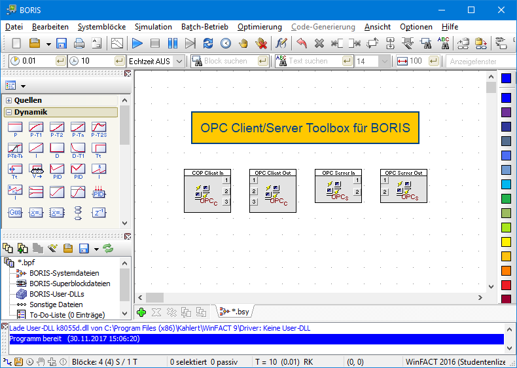The image size is (517, 368).
Task: Open the font size 14 dropdown
Action: pyautogui.click(x=384, y=61)
